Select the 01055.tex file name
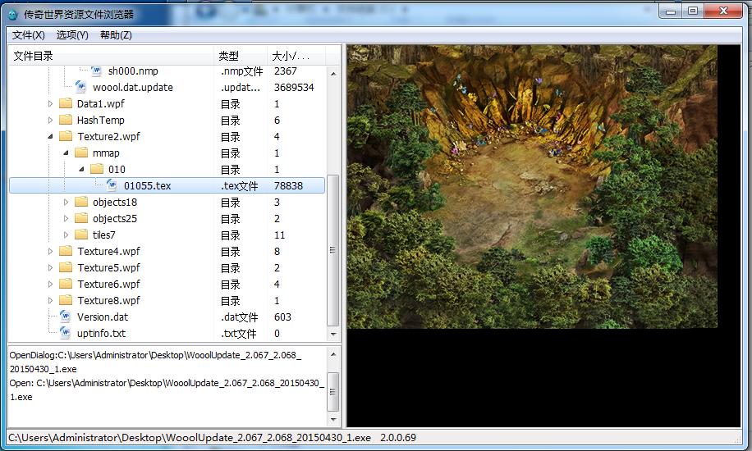 point(147,185)
